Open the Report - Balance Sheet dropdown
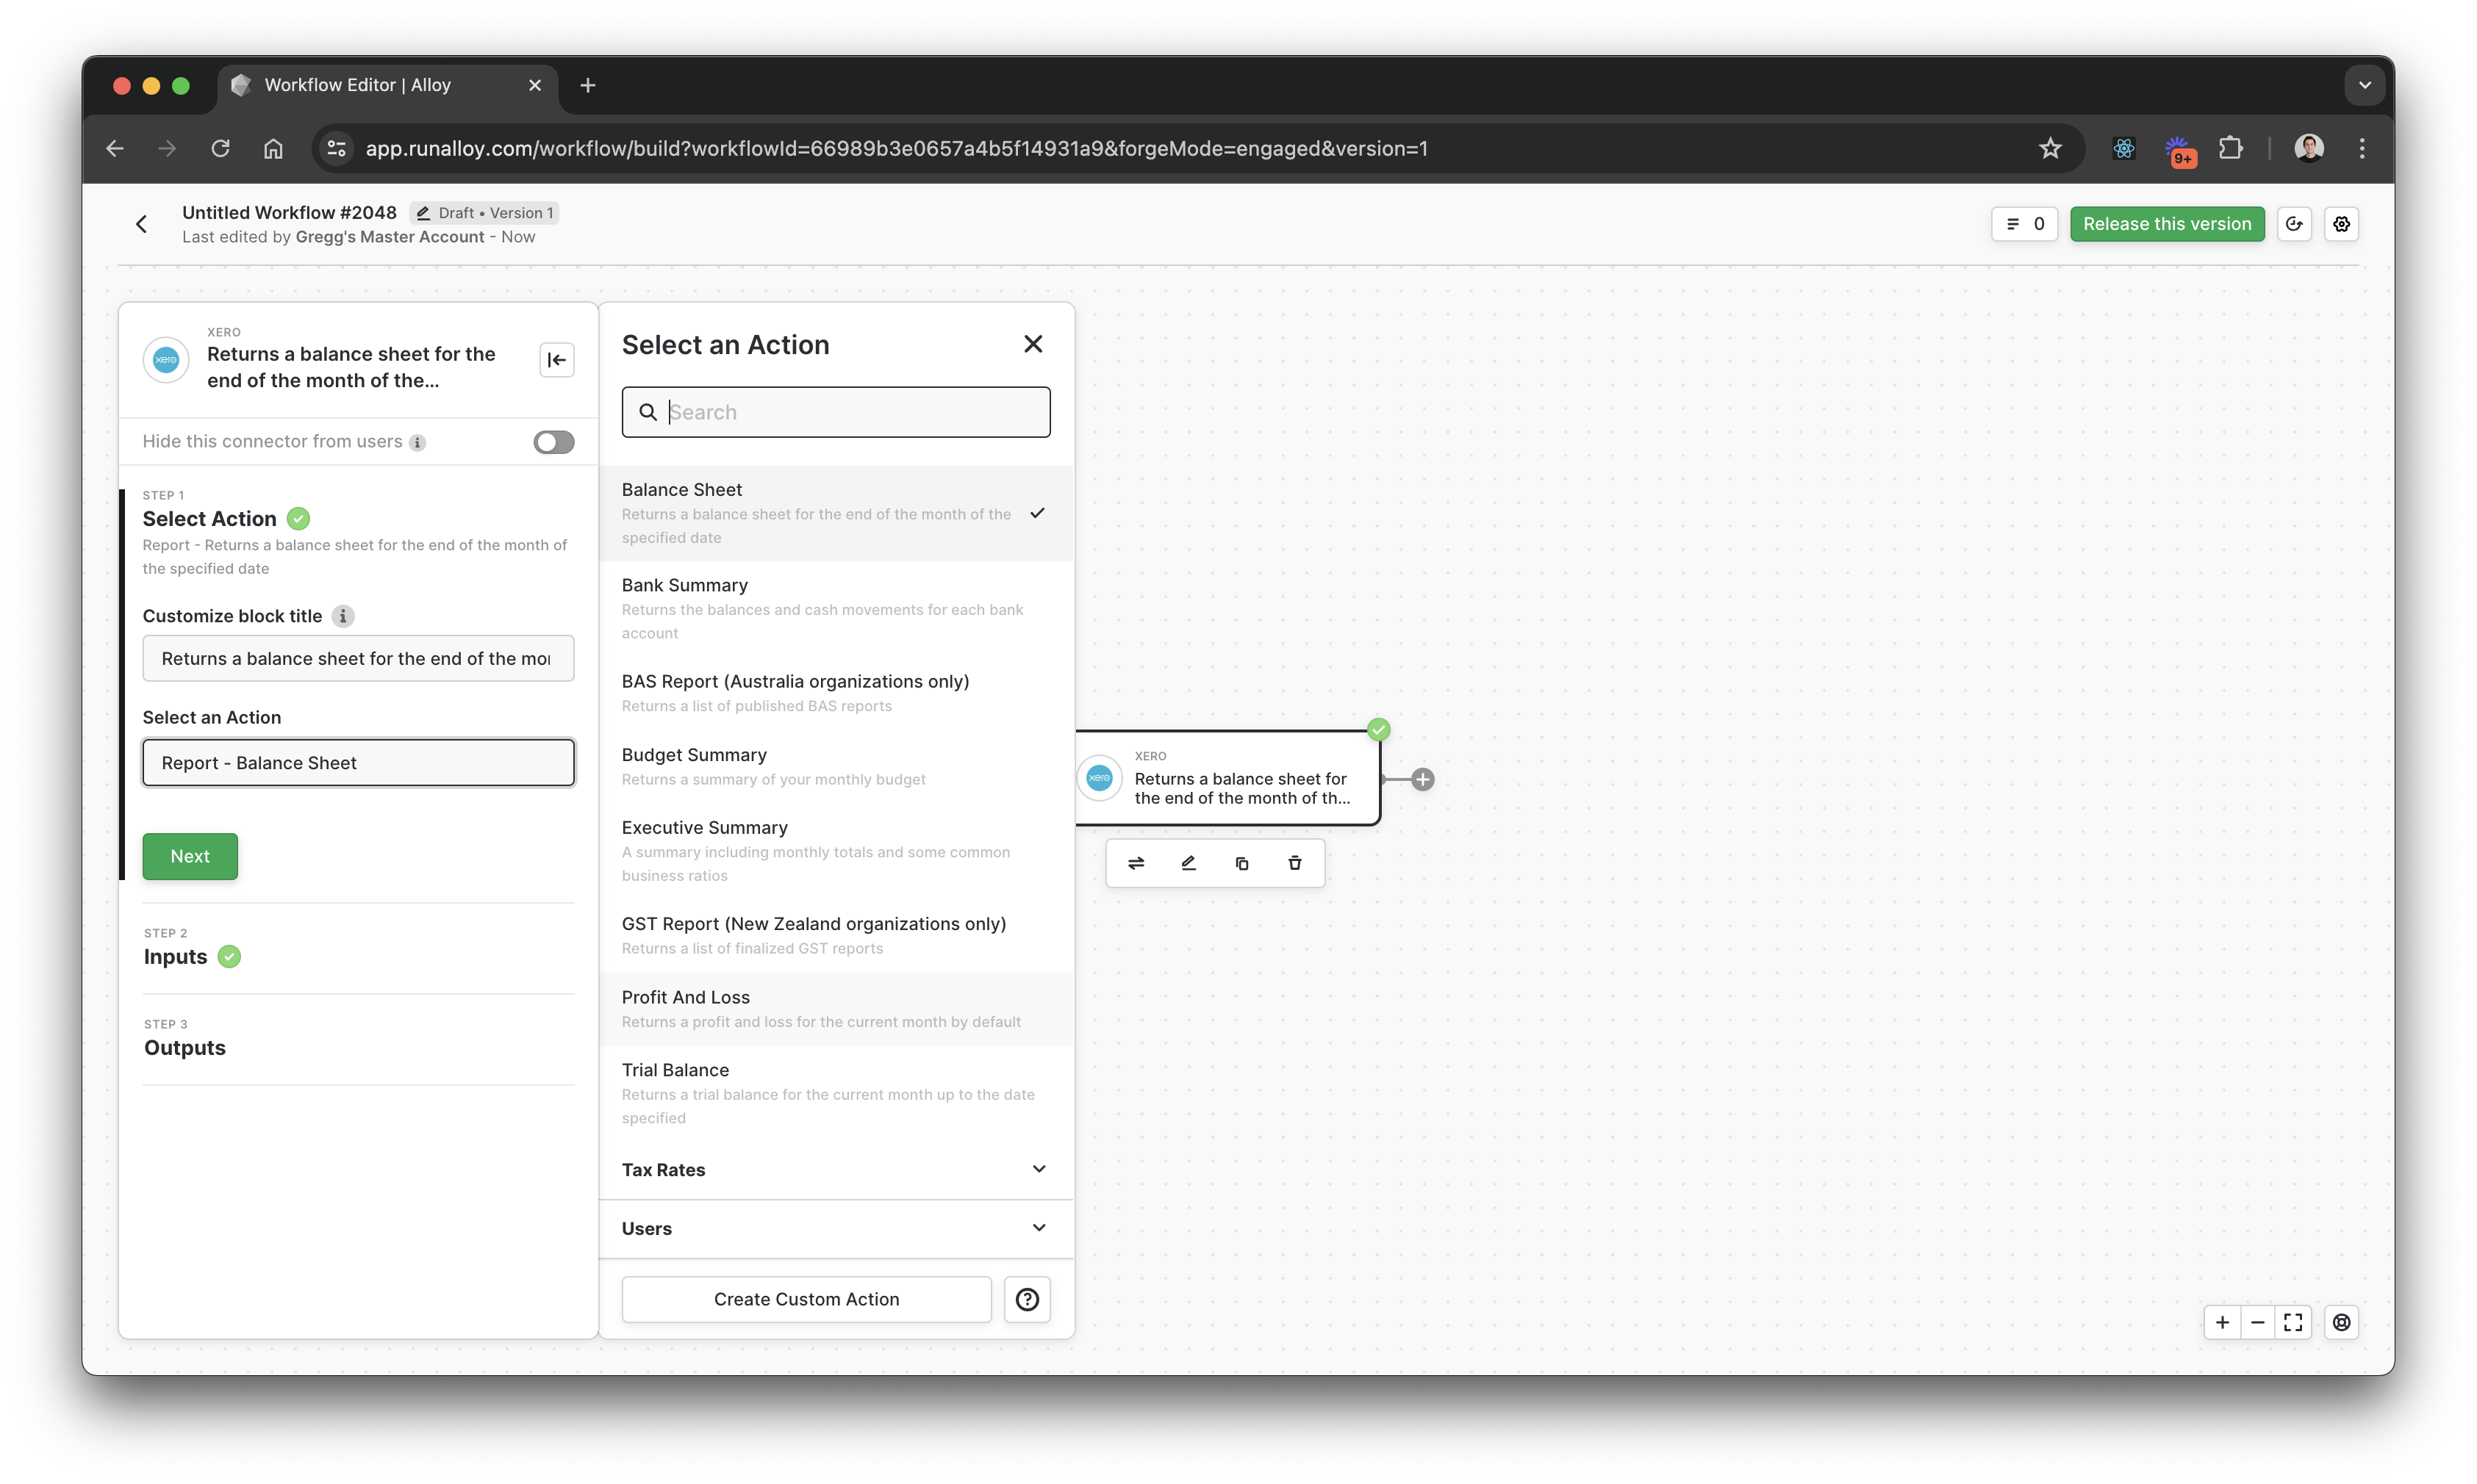The image size is (2477, 1484). click(358, 763)
